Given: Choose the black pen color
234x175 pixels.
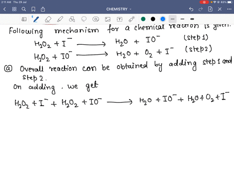Looking at the screenshot, I should click(x=153, y=19).
